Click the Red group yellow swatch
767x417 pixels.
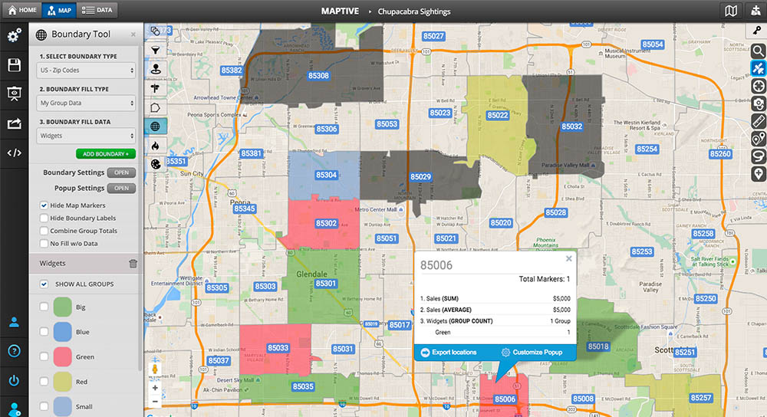tap(63, 382)
